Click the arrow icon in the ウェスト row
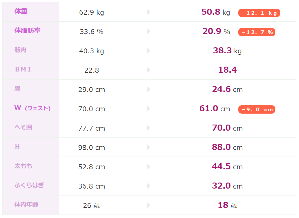This screenshot has width=299, height=218. [149, 109]
